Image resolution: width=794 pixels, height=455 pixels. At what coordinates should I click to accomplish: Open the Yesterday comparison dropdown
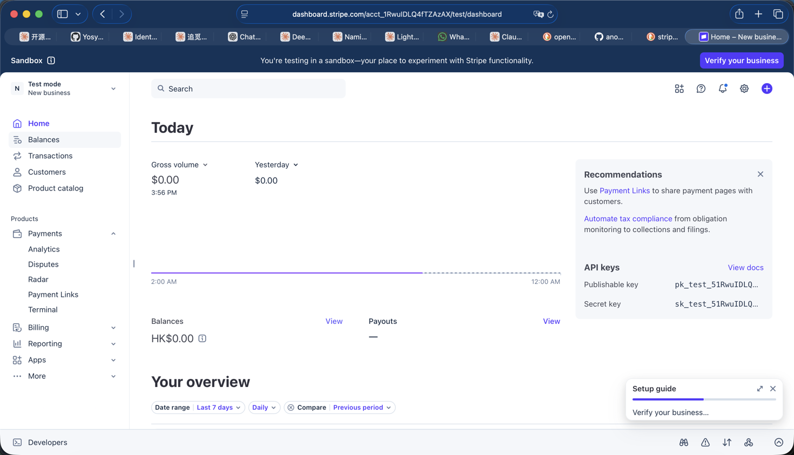(277, 165)
